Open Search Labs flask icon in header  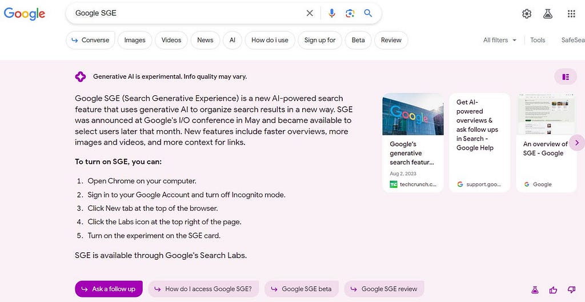click(x=548, y=14)
